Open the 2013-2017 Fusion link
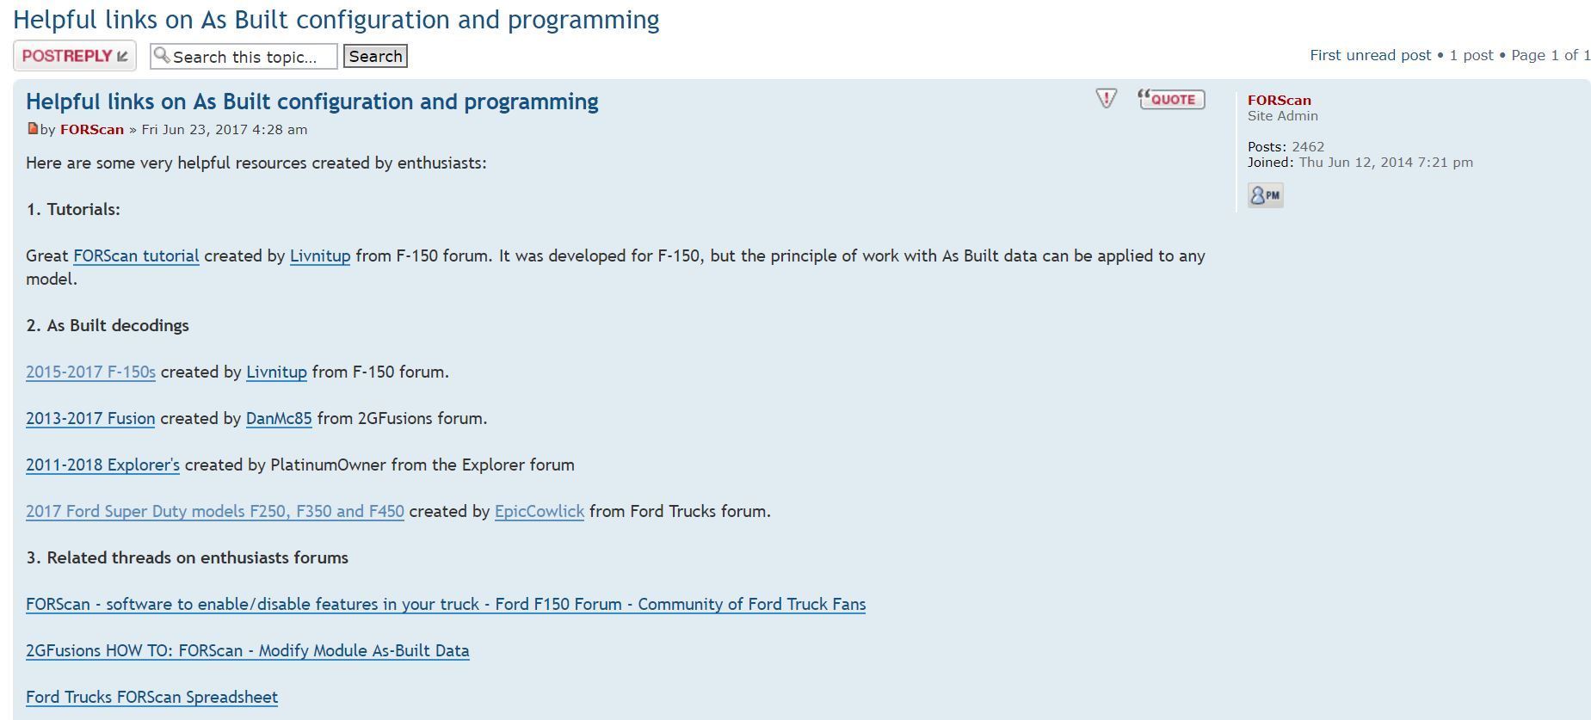This screenshot has width=1591, height=720. [90, 419]
